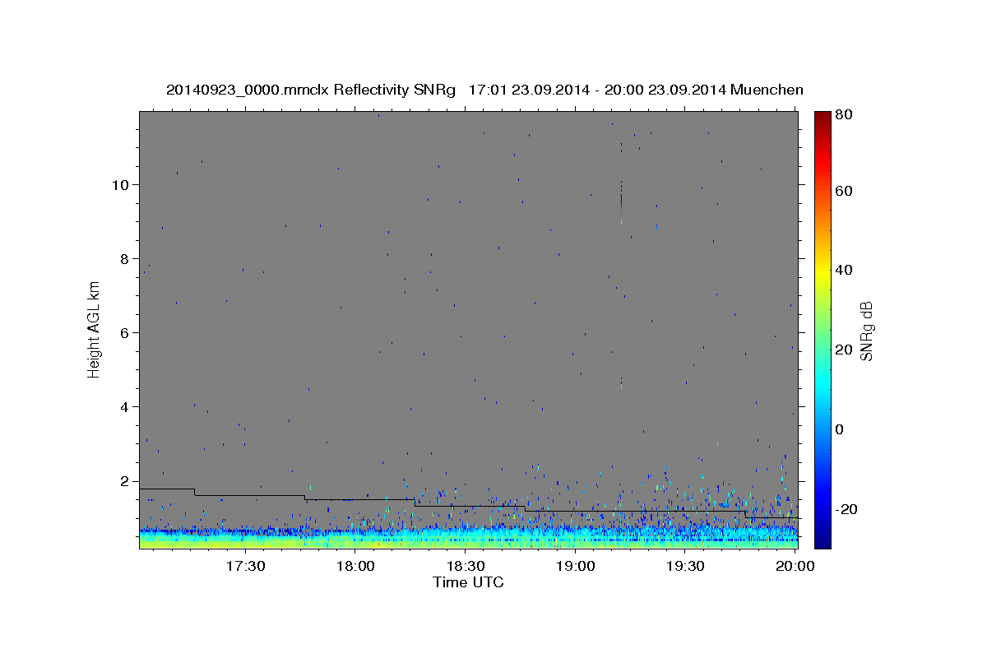
Task: Click the height tick label 4
Action: point(126,407)
